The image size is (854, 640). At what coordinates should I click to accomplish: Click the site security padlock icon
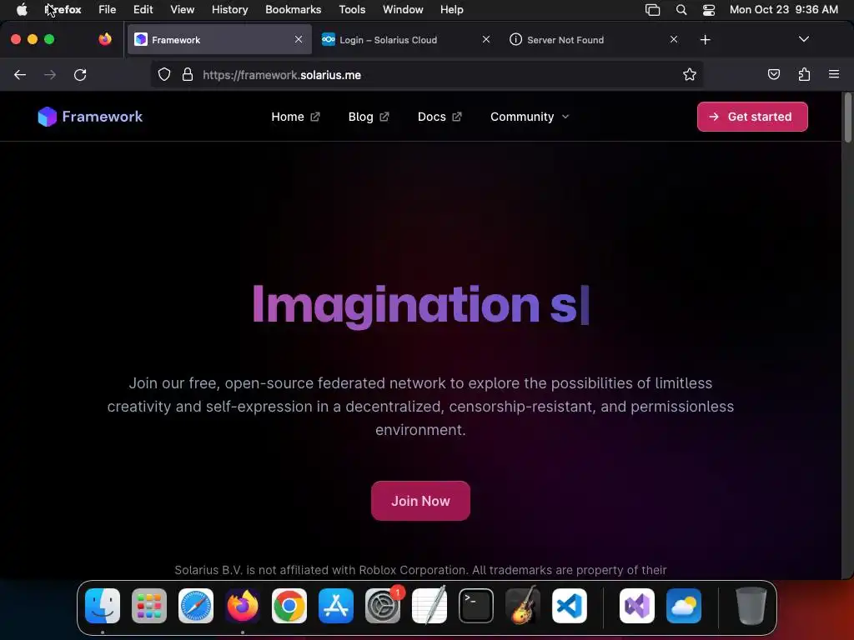[x=188, y=74]
